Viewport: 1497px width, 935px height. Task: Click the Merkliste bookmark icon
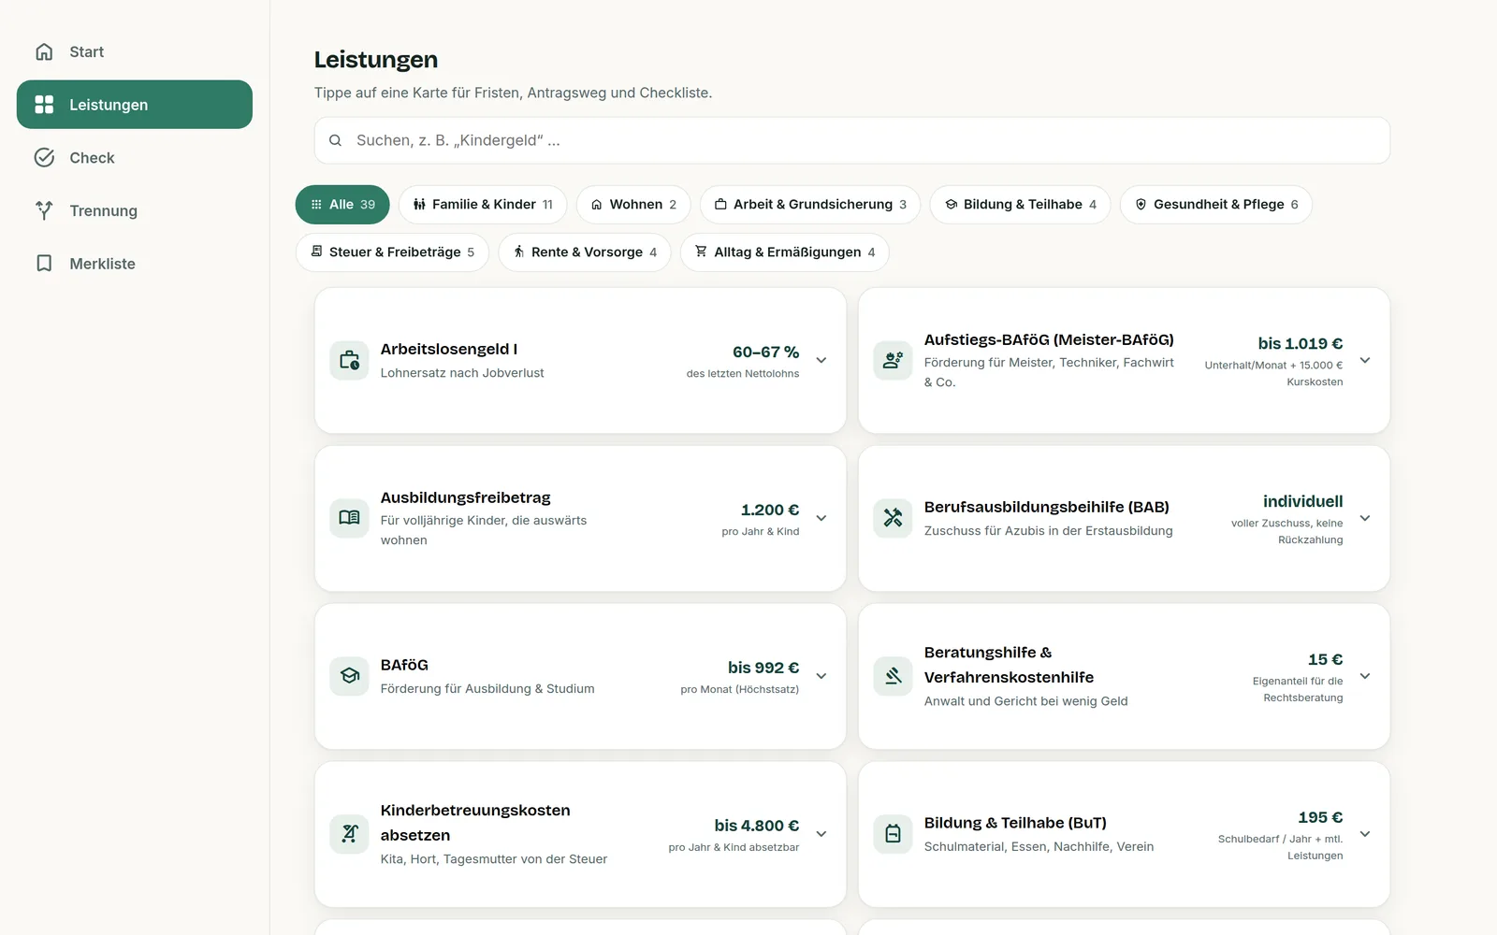click(x=44, y=264)
